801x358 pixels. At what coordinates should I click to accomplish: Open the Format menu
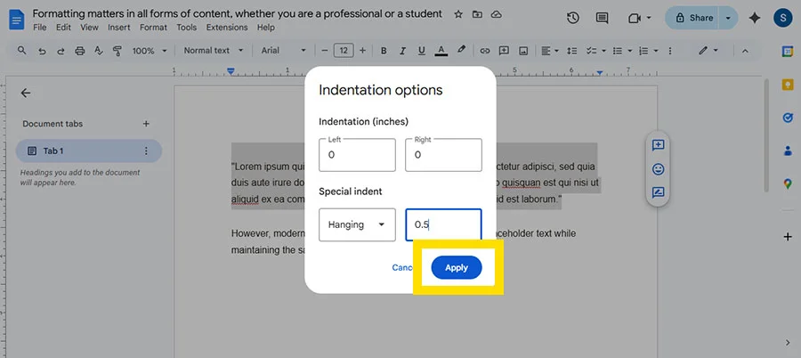tap(152, 28)
